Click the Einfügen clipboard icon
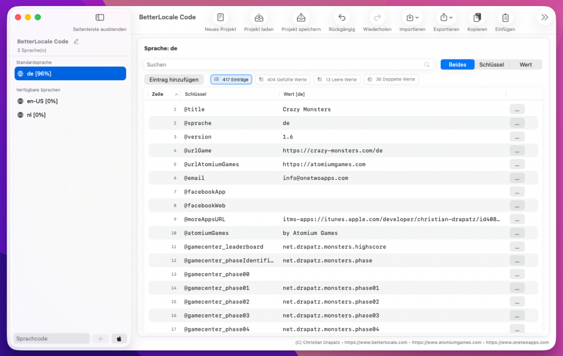 pos(505,18)
